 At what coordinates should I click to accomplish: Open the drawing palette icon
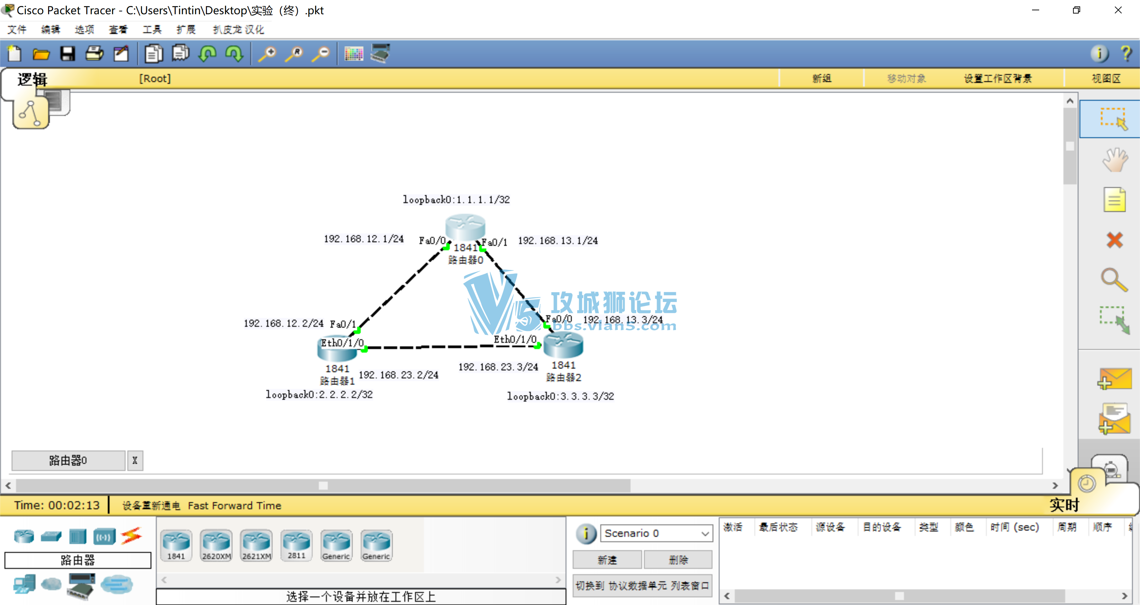coord(354,54)
